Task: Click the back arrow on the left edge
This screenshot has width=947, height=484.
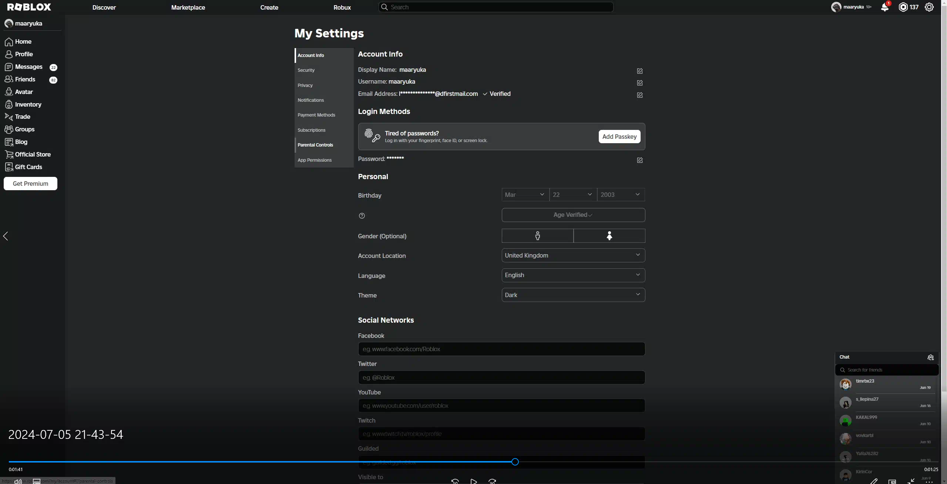Action: tap(6, 236)
